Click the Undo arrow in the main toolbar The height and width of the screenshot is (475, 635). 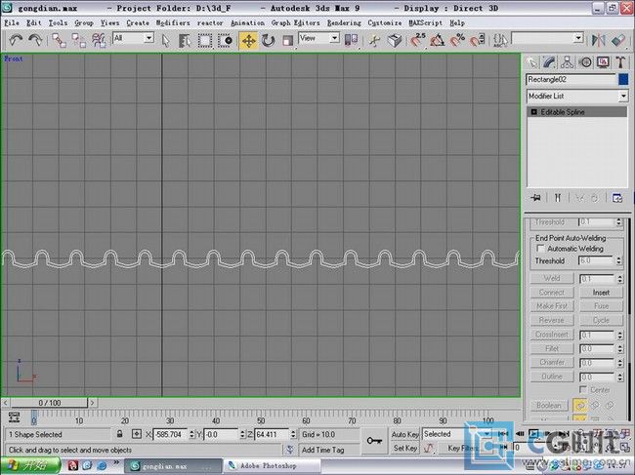click(x=16, y=40)
